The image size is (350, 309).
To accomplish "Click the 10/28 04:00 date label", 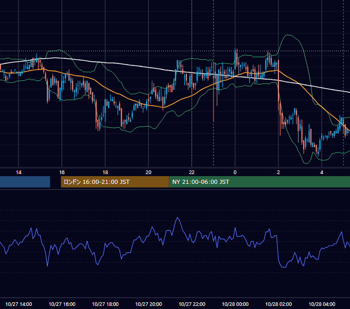I will click(x=322, y=304).
